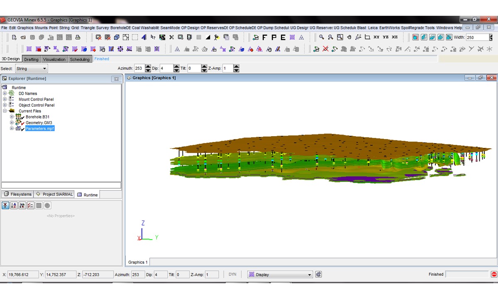
Task: Click the bold E toolbar icon
Action: pyautogui.click(x=283, y=37)
